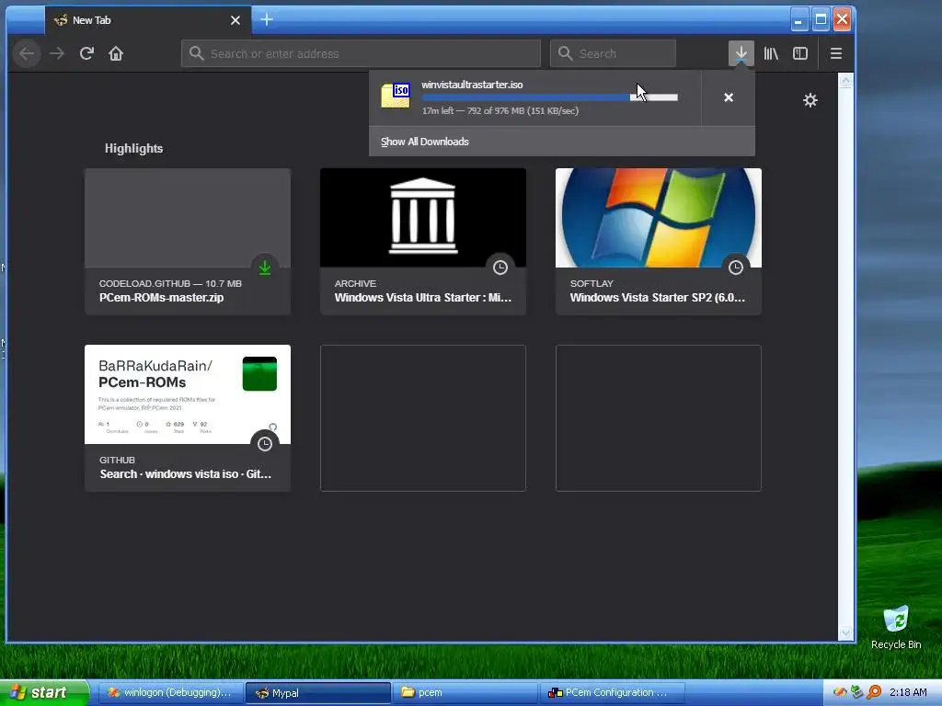Open a new tab with plus button
This screenshot has width=942, height=706.
coord(267,20)
